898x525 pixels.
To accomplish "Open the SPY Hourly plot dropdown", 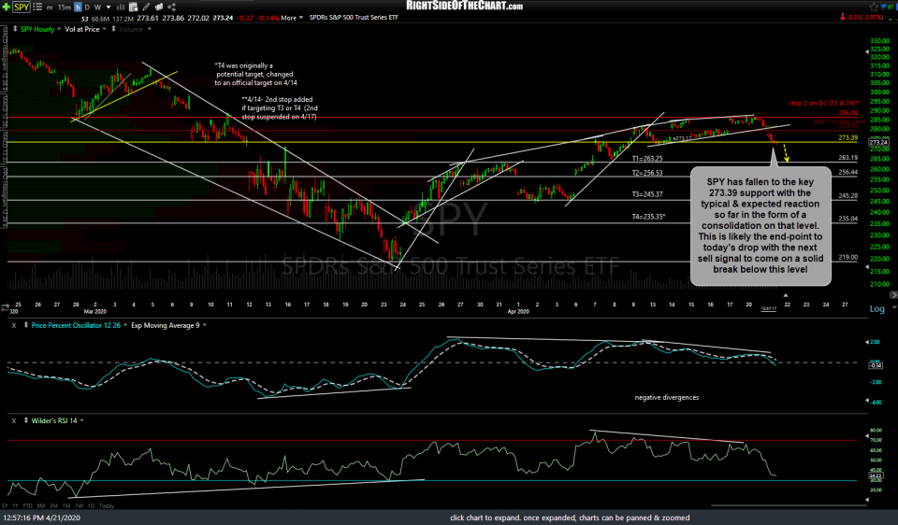I will (x=59, y=29).
